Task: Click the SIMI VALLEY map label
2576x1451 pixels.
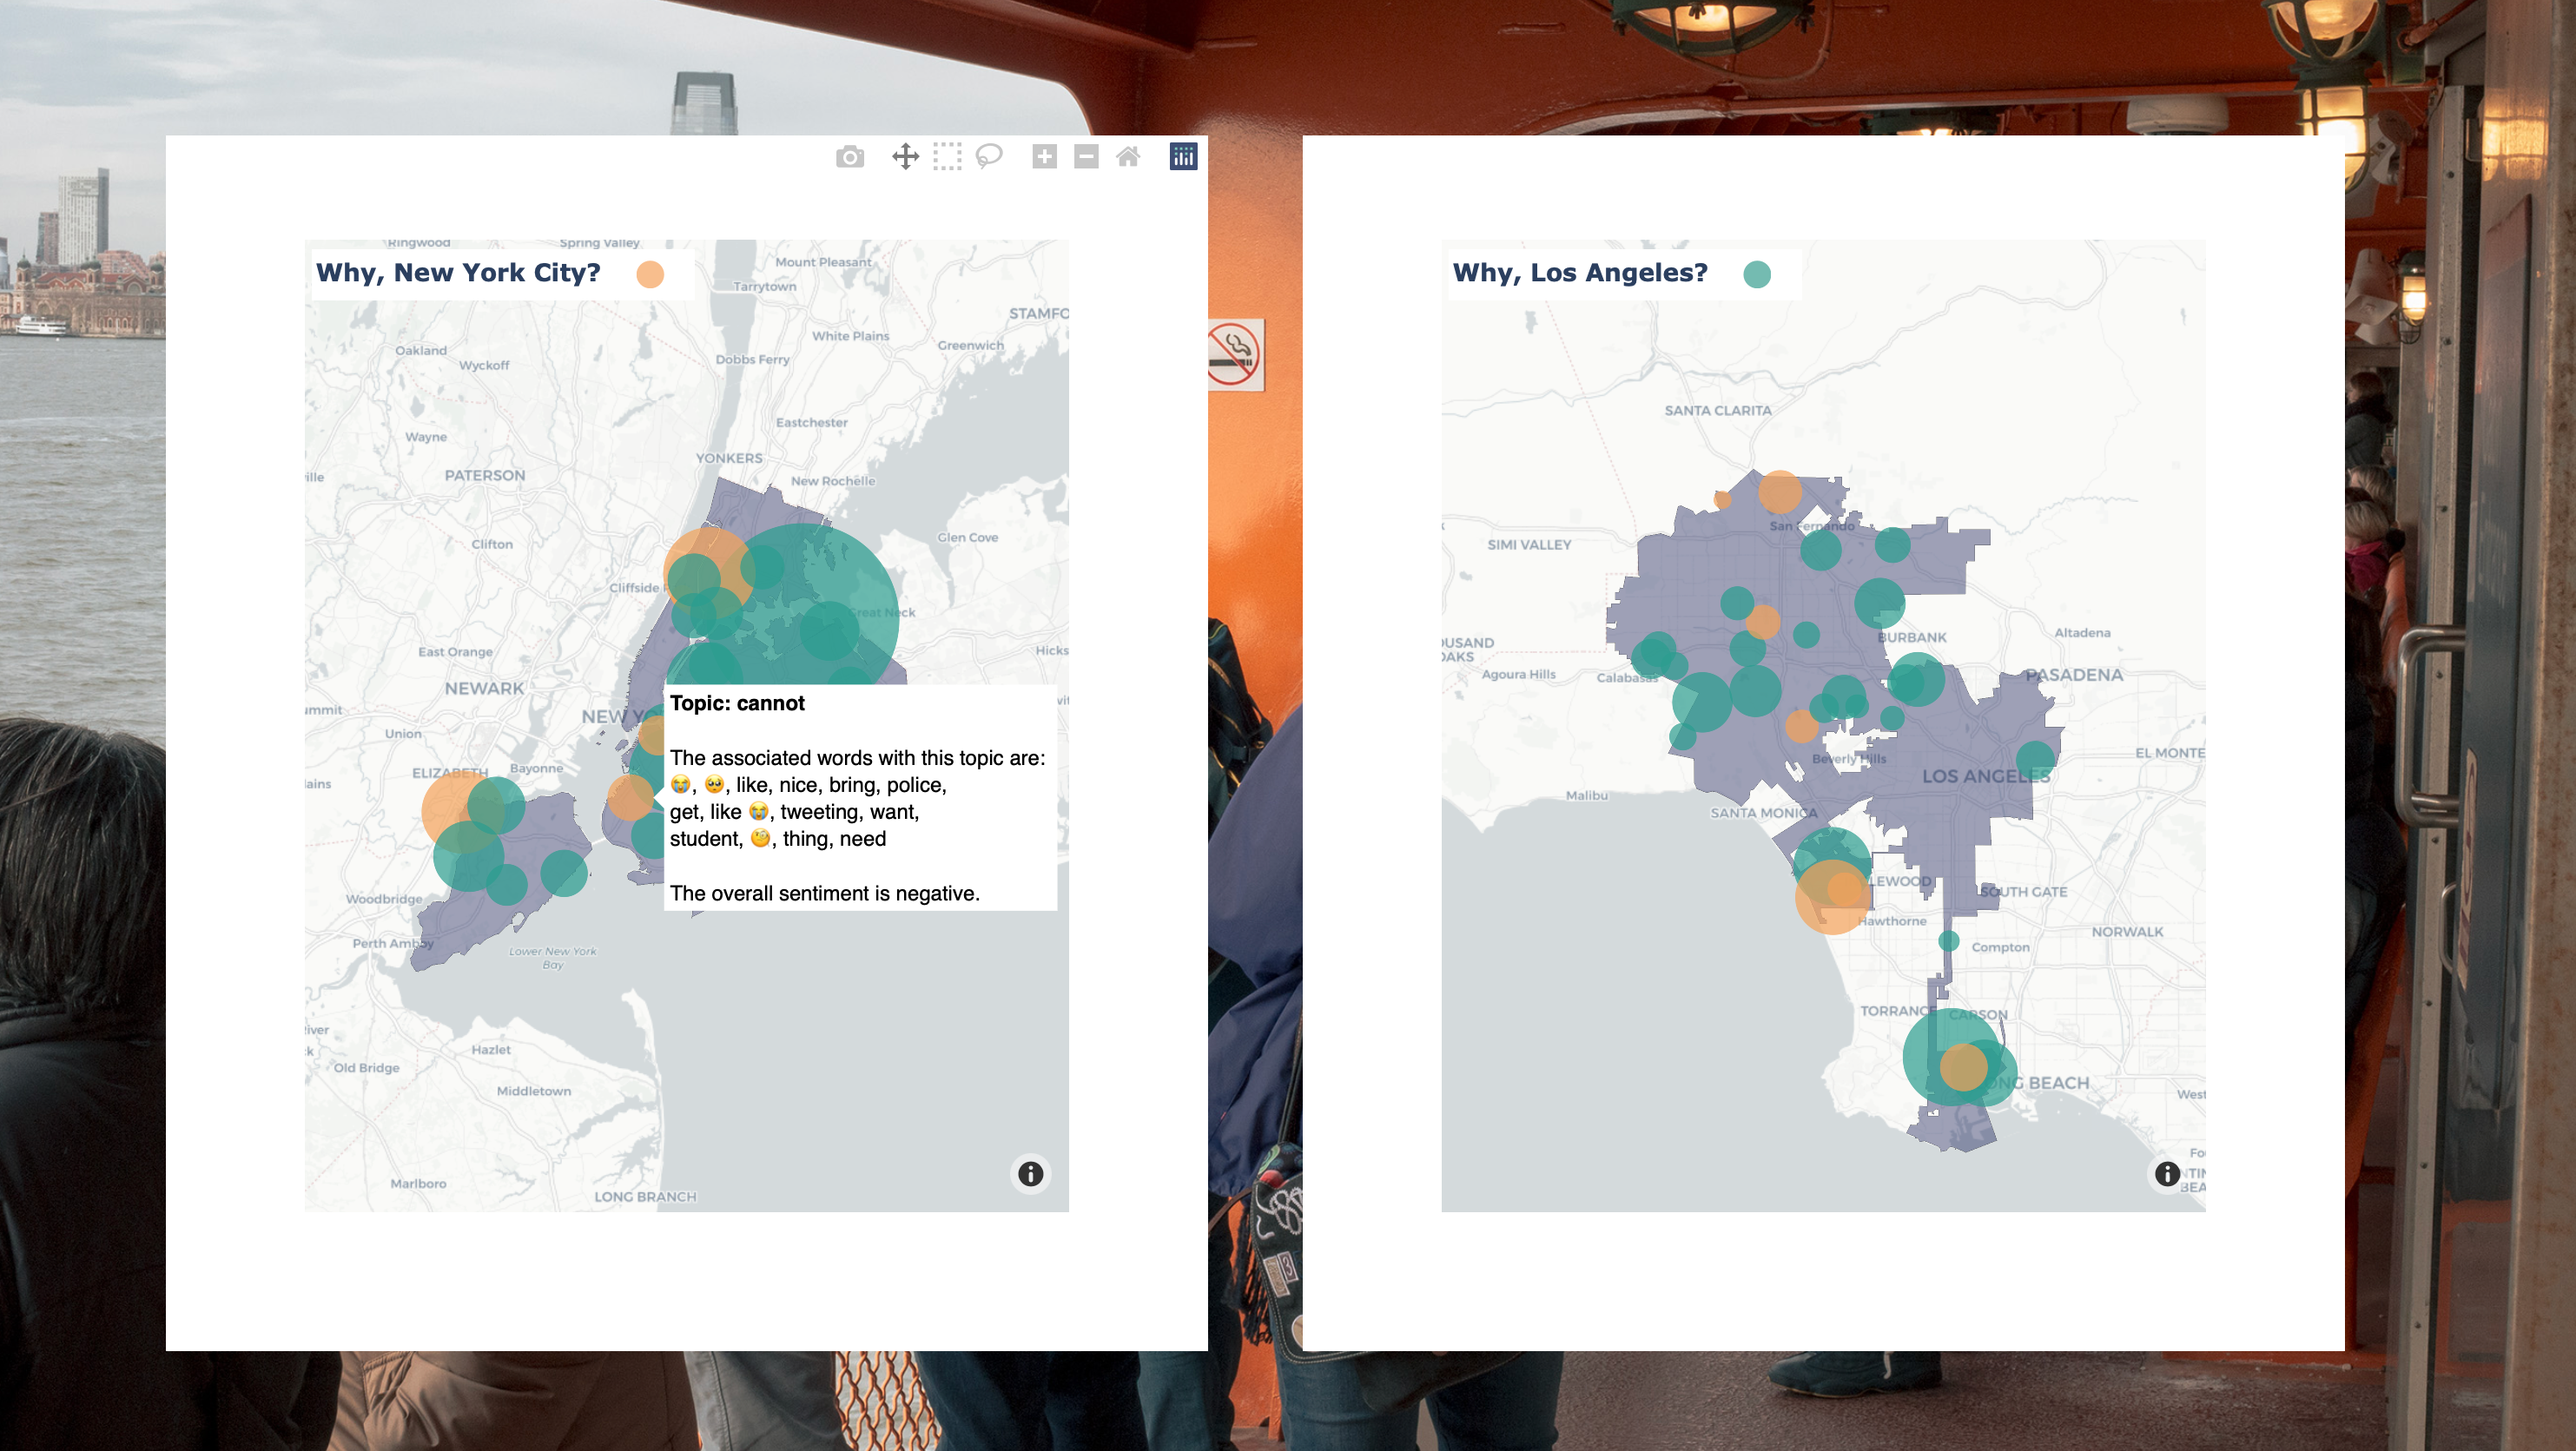Action: click(1529, 545)
